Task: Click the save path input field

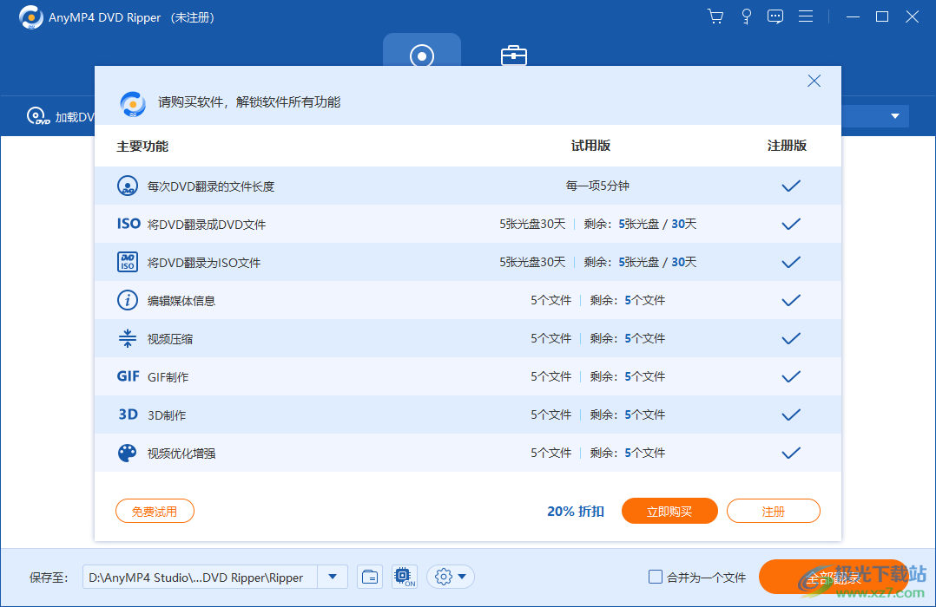Action: tap(200, 578)
